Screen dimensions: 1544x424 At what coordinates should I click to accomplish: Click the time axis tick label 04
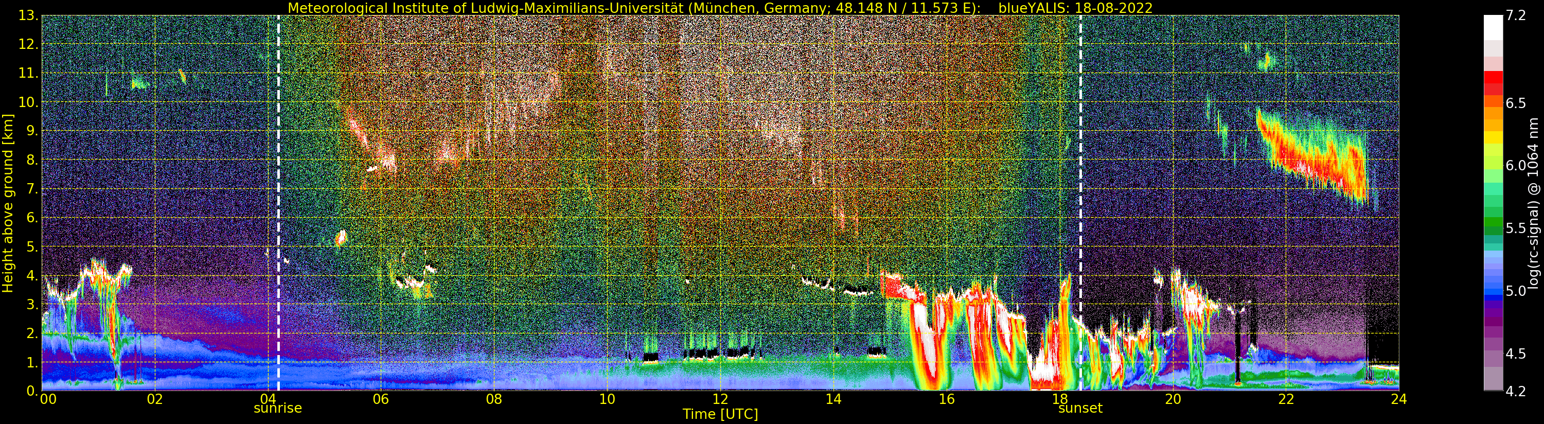point(268,399)
